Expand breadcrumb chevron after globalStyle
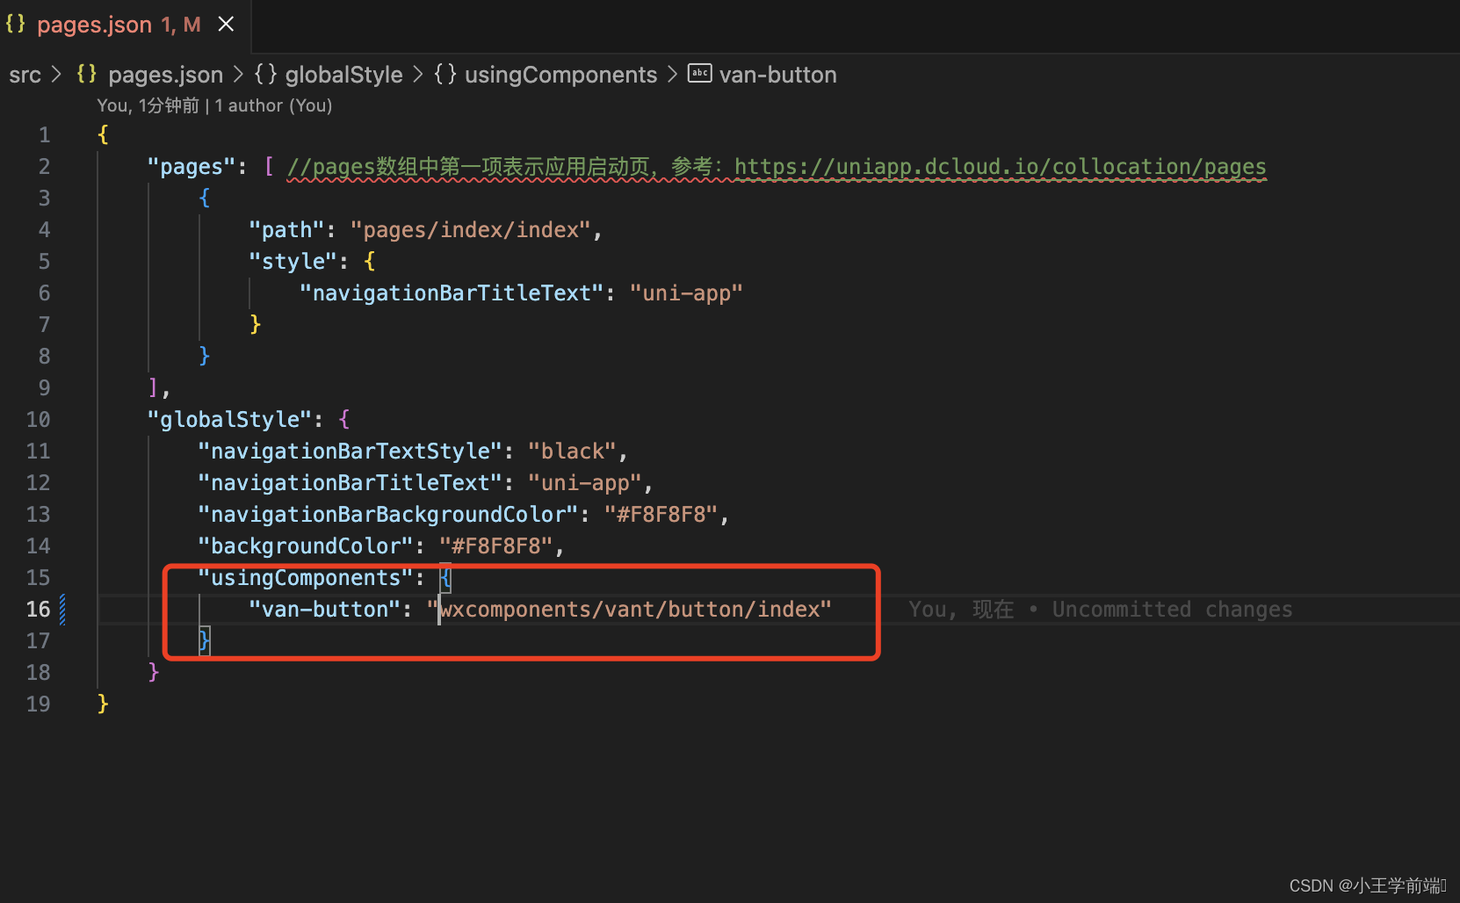Image resolution: width=1460 pixels, height=903 pixels. pos(418,75)
